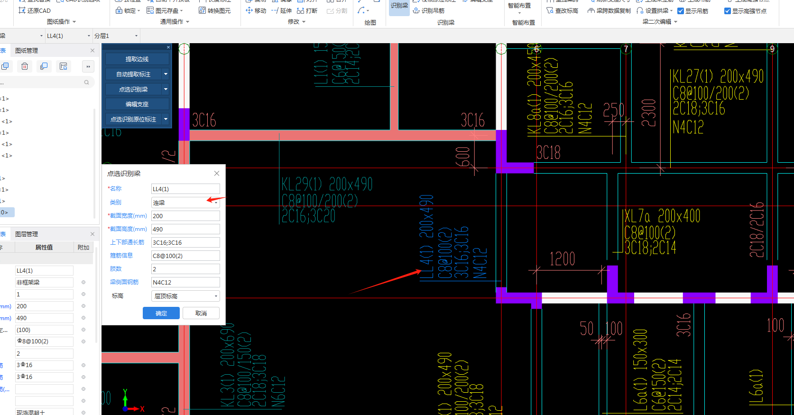This screenshot has height=415, width=794.
Task: Close the 点选识别梁 dialog
Action: (x=217, y=173)
